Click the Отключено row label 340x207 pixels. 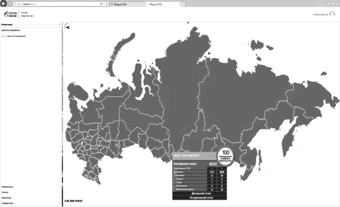[179, 175]
